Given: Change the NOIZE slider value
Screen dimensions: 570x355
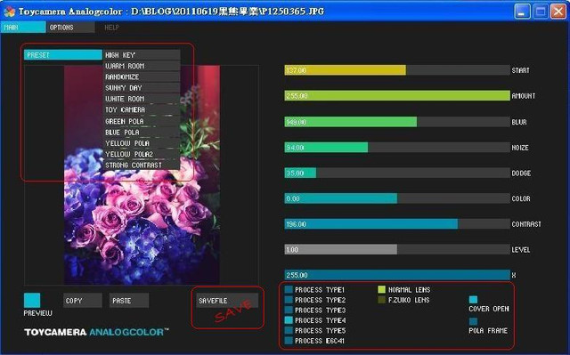Looking at the screenshot, I should pyautogui.click(x=397, y=148).
